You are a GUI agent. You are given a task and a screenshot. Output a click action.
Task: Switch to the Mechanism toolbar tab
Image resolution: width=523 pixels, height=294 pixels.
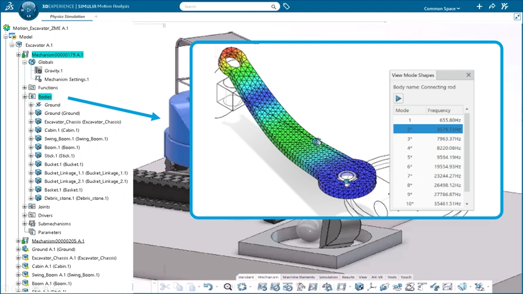pos(268,277)
